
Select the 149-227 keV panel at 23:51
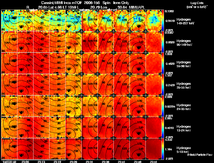coord(154,20)
